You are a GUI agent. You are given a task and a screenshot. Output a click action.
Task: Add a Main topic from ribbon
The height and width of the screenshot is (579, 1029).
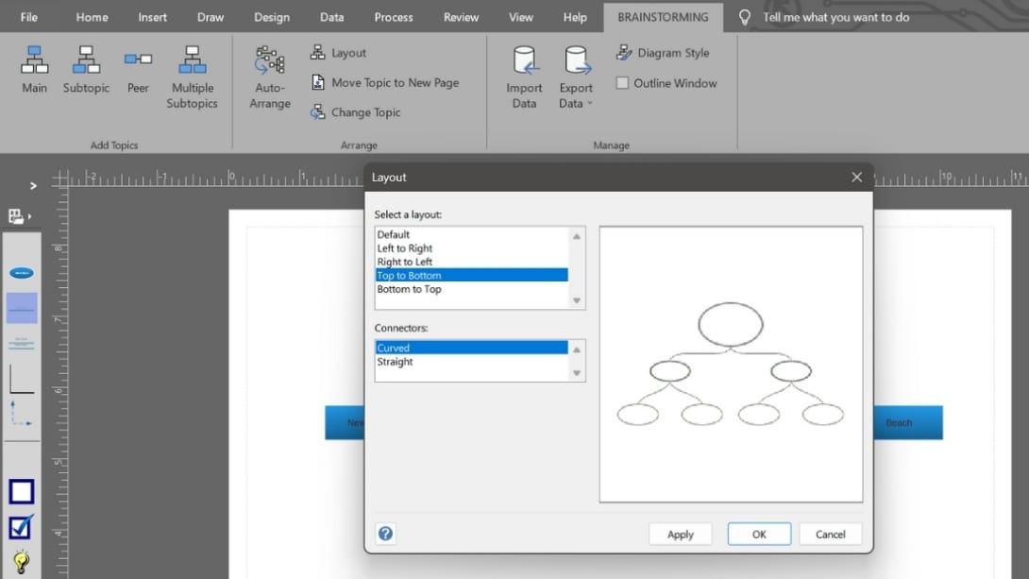click(34, 70)
